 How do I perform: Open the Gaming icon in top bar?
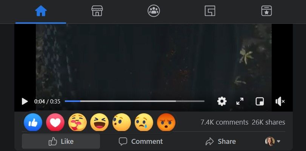pos(210,11)
